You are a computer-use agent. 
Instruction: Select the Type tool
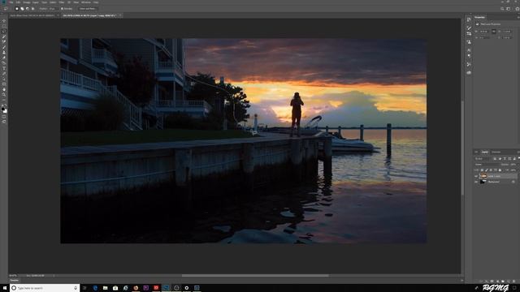4,68
